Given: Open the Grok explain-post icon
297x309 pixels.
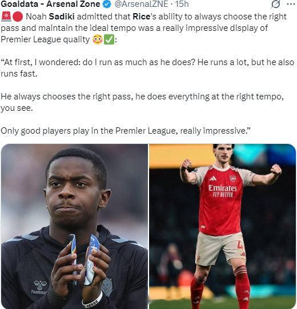Looking at the screenshot, I should pyautogui.click(x=275, y=4).
